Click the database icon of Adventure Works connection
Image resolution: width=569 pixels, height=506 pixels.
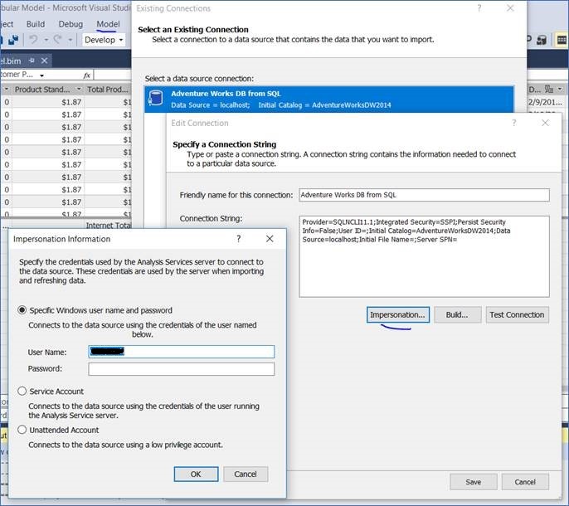(155, 99)
